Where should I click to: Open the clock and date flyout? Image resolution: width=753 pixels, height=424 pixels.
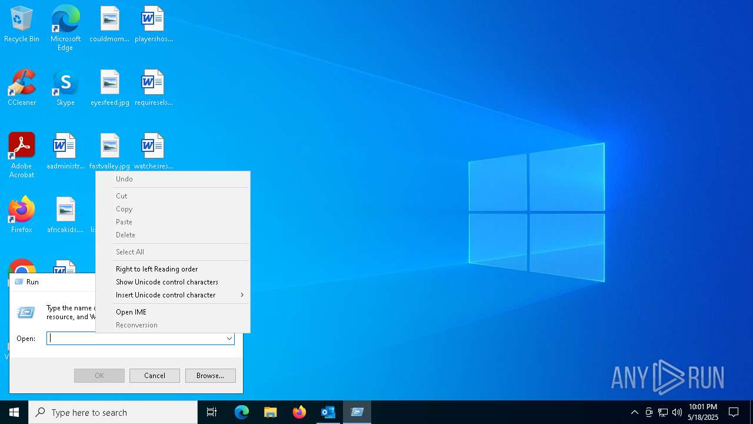tap(703, 412)
